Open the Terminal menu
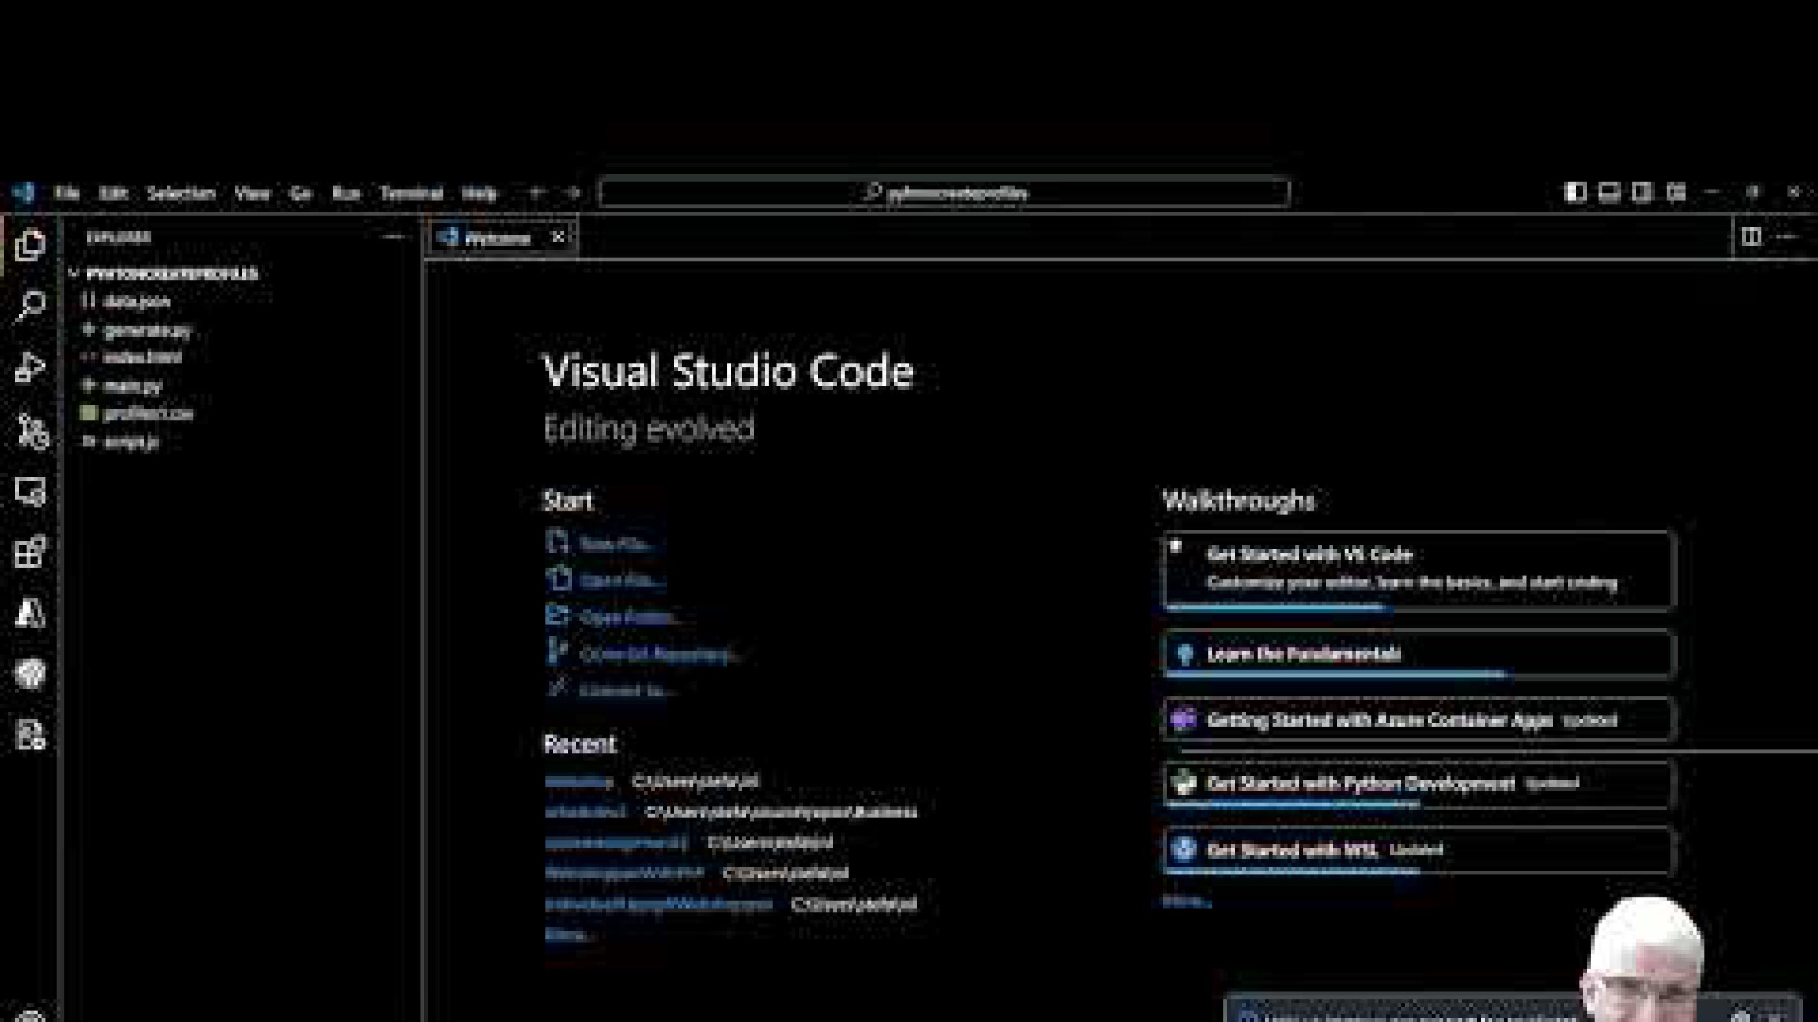Image resolution: width=1818 pixels, height=1022 pixels. 412,193
